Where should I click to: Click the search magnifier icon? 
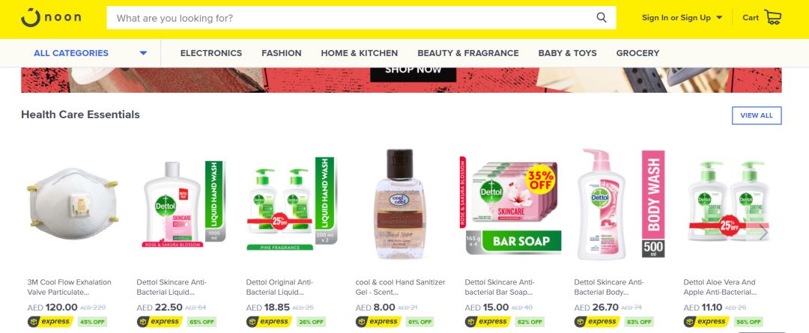tap(601, 17)
